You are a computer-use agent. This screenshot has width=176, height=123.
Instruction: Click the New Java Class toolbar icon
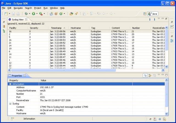pos(61,14)
